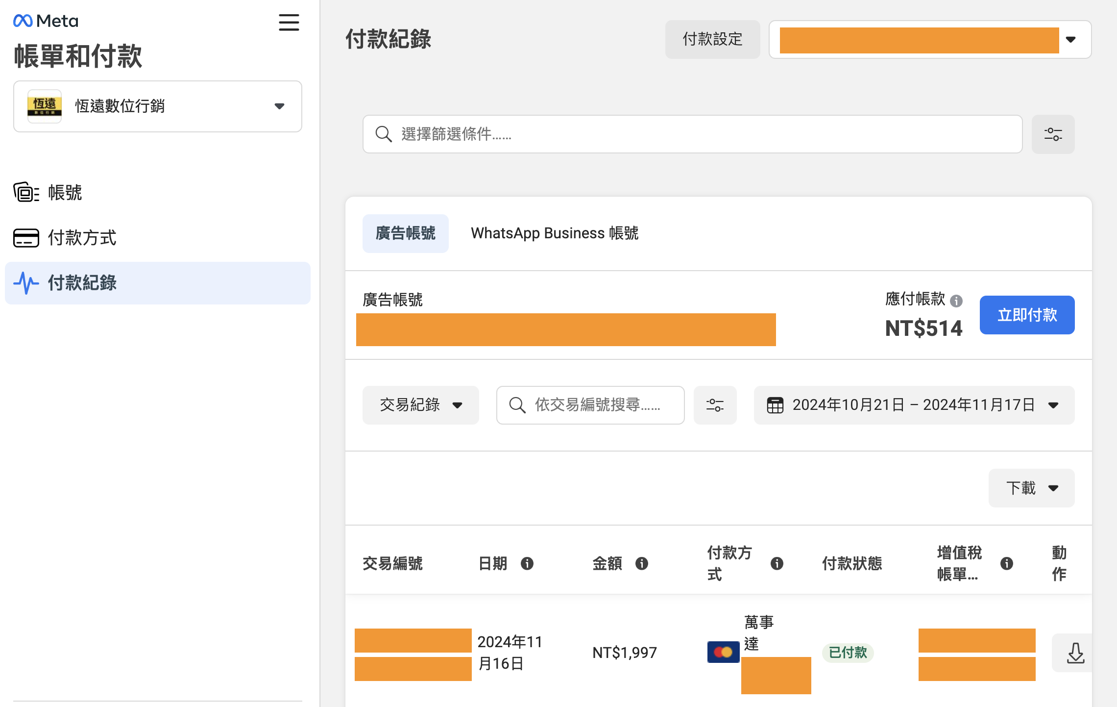Open 帳號 in the sidebar
The height and width of the screenshot is (707, 1117).
pyautogui.click(x=65, y=193)
